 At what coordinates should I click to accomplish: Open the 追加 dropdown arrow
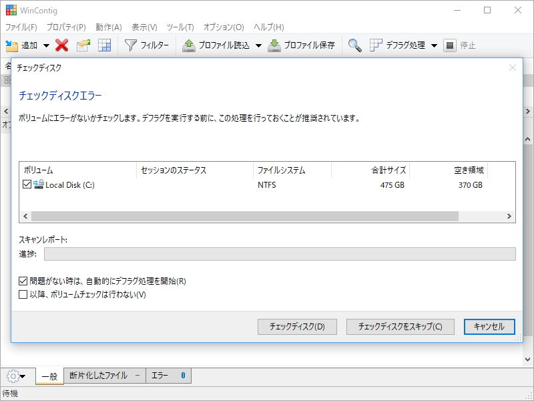[46, 45]
